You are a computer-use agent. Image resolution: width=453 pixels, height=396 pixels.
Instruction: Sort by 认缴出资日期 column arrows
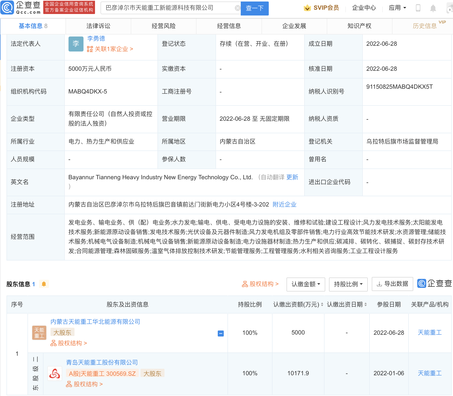[x=366, y=304]
